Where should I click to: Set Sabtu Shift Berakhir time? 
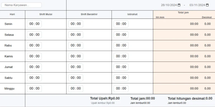tap(76, 78)
